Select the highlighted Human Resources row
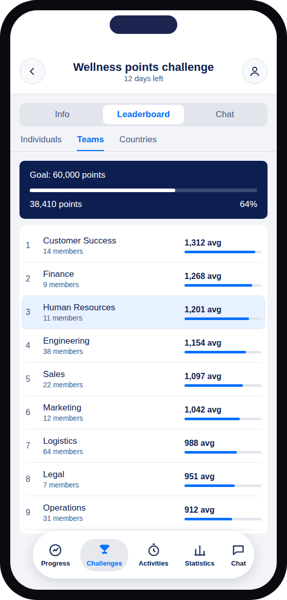Viewport: 287px width, 600px height. (x=143, y=312)
